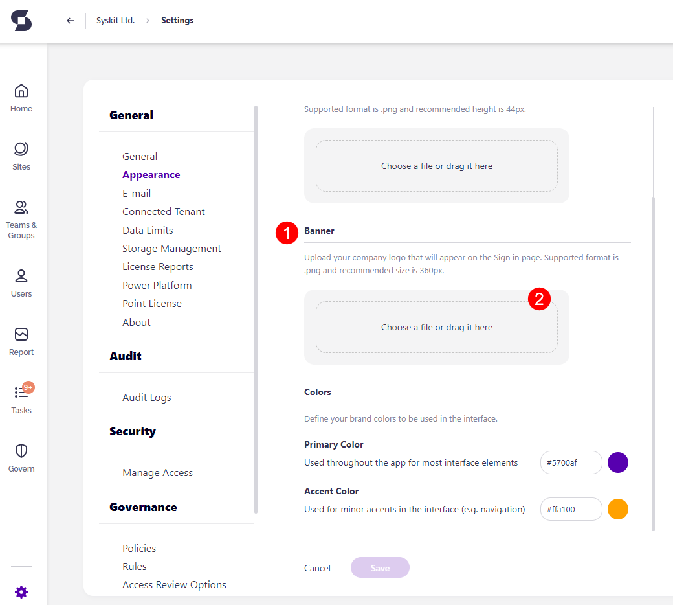The width and height of the screenshot is (673, 605).
Task: Click Syskit Ltd. breadcrumb link
Action: 115,21
